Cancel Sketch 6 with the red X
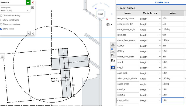Image resolution: width=186 pixels, height=106 pixels. coord(33,2)
